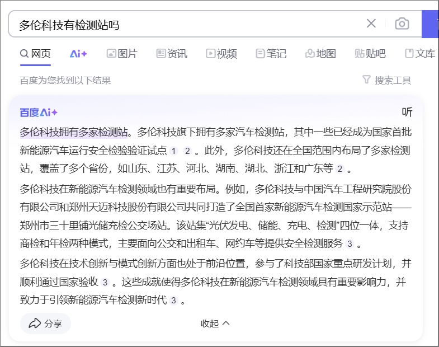Open citation 3 after 安全检测服务
The height and width of the screenshot is (347, 439).
click(x=350, y=244)
